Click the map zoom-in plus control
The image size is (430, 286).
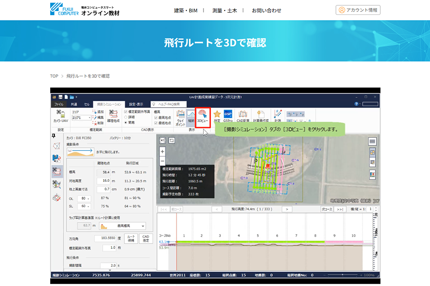(162, 152)
